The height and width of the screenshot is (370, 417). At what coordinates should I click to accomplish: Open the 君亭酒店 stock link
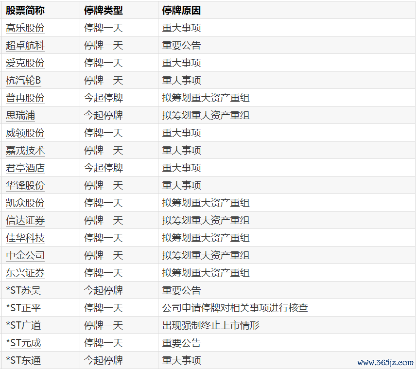[25, 168]
